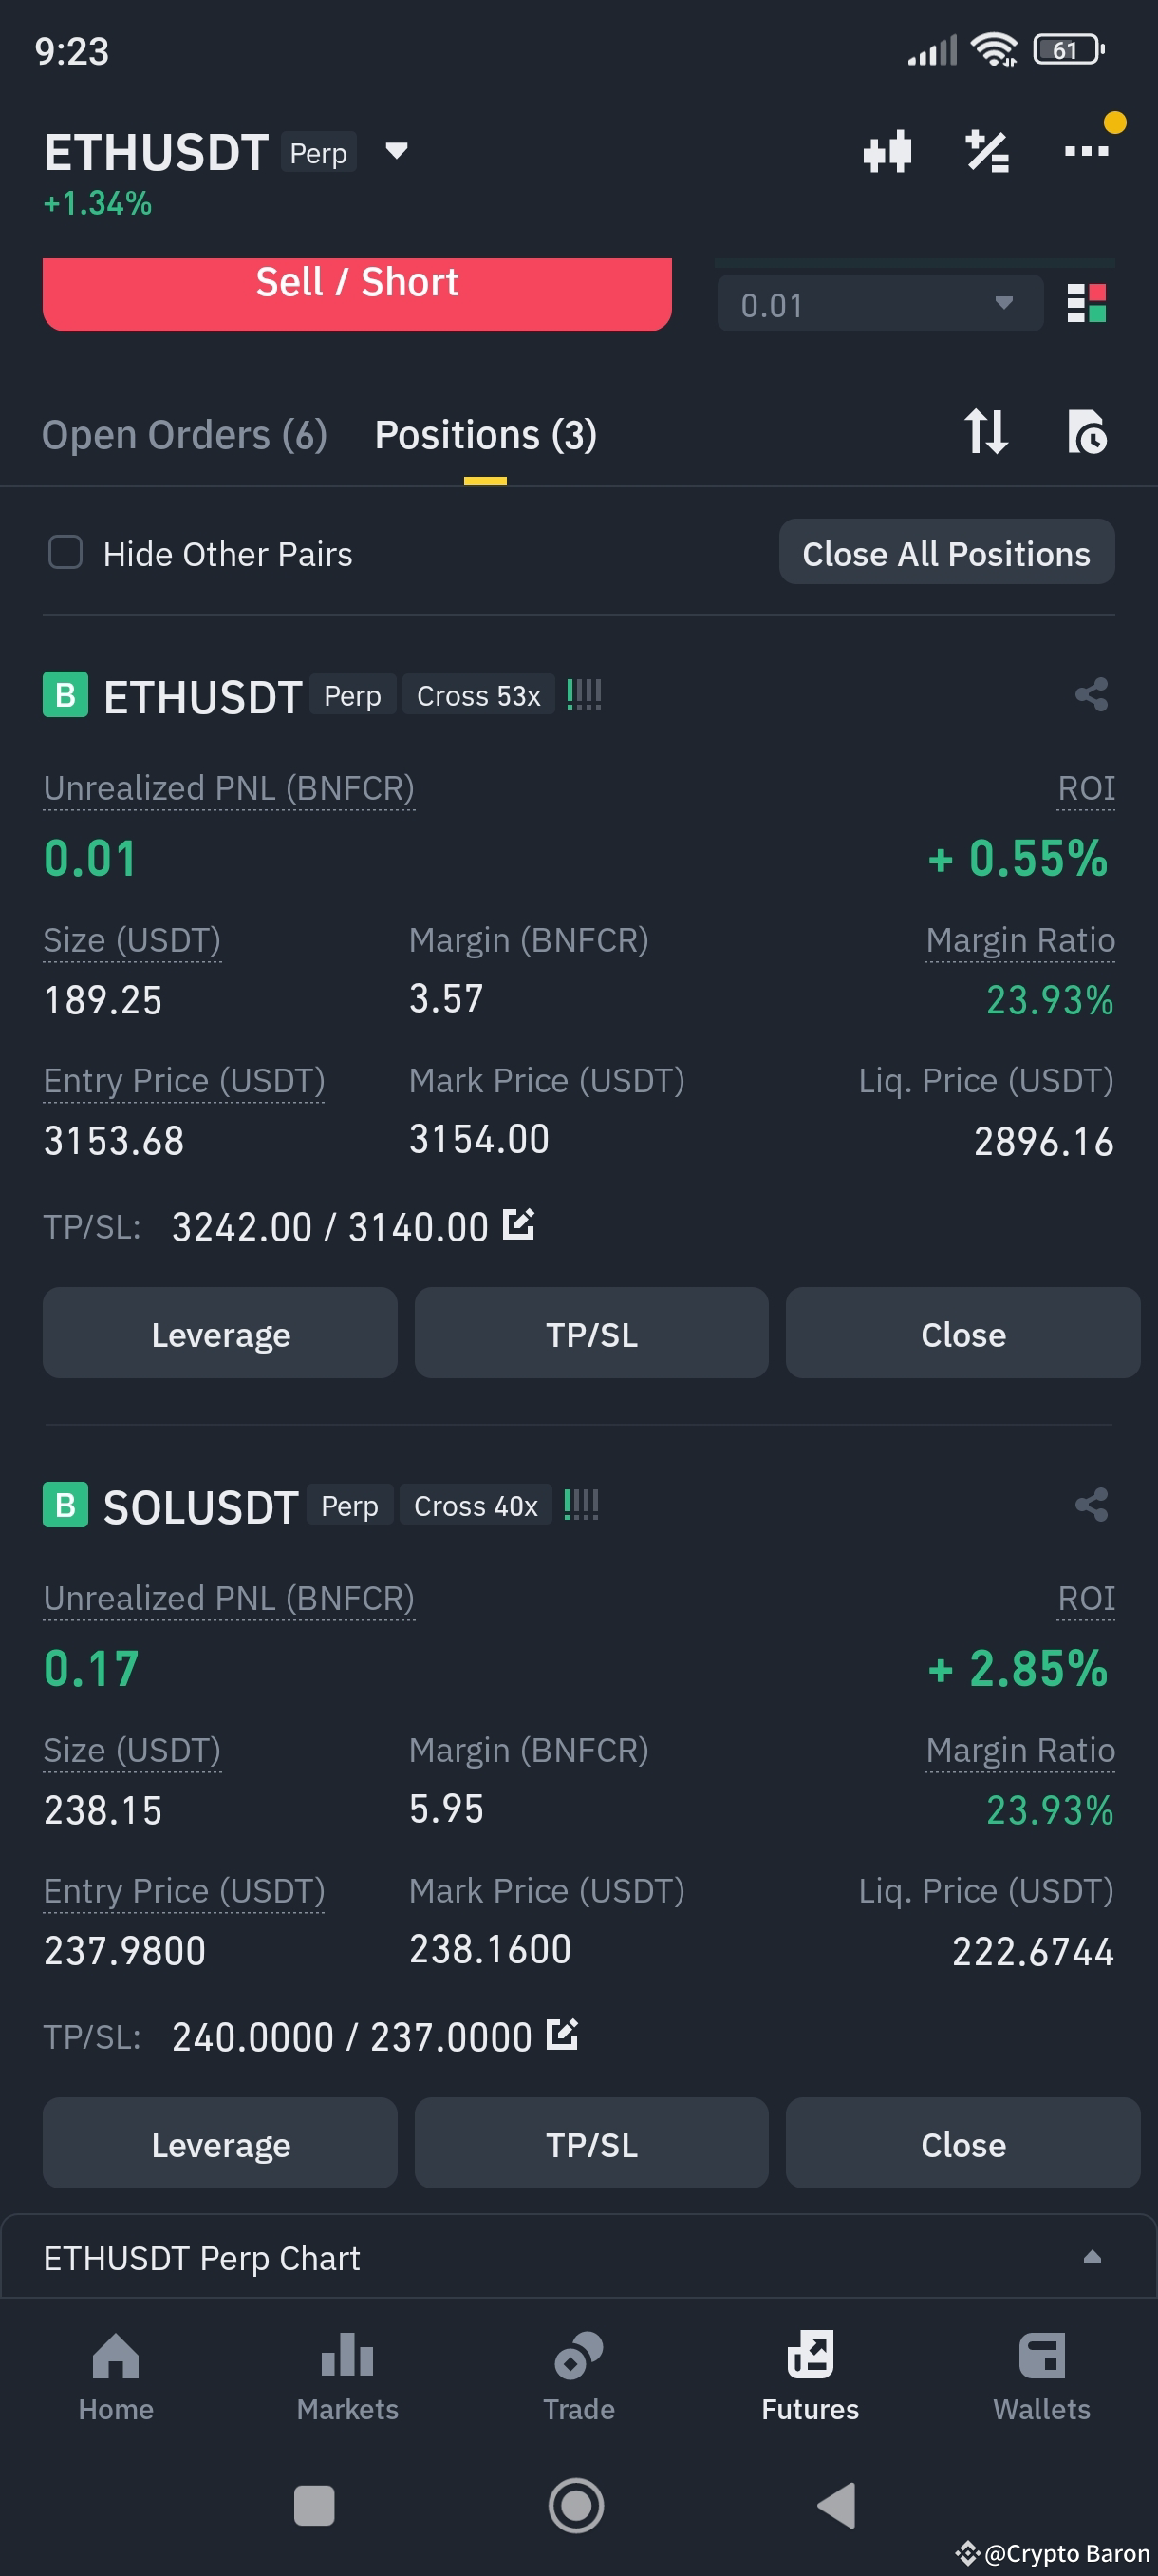Screen dimensions: 1158x2576
Task: Open the fee calculator percentage icon
Action: [988, 151]
